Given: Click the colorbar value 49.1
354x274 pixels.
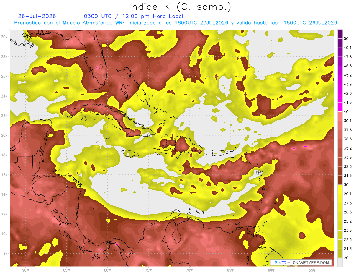Looking at the screenshot, I should (x=348, y=48).
